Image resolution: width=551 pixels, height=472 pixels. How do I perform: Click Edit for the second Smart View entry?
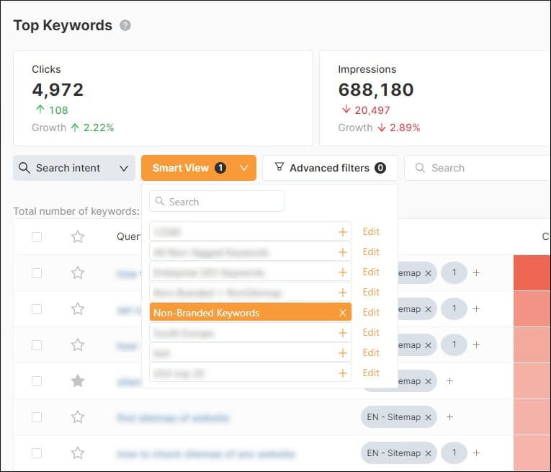click(371, 251)
